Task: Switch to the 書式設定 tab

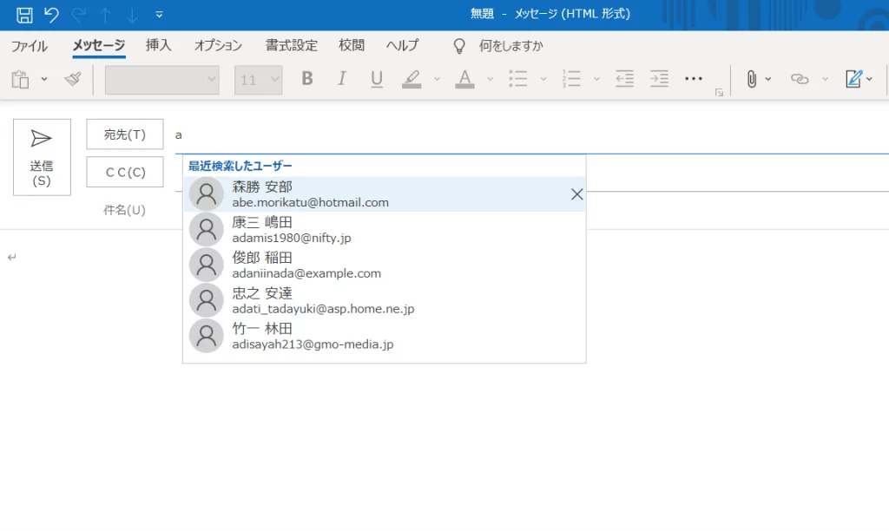Action: pyautogui.click(x=291, y=45)
